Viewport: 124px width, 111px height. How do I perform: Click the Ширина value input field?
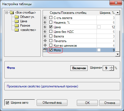106,68
